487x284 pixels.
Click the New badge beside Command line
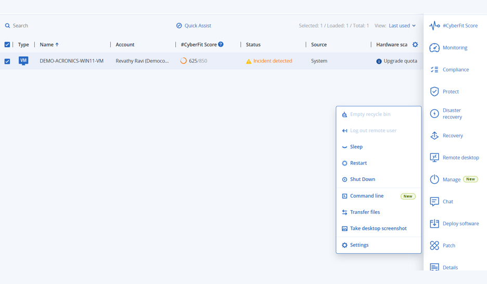[408, 196]
